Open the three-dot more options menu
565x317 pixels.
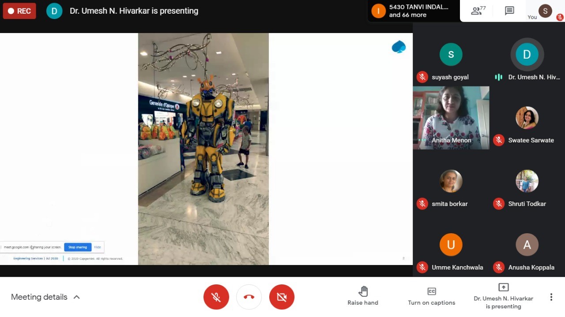551,297
